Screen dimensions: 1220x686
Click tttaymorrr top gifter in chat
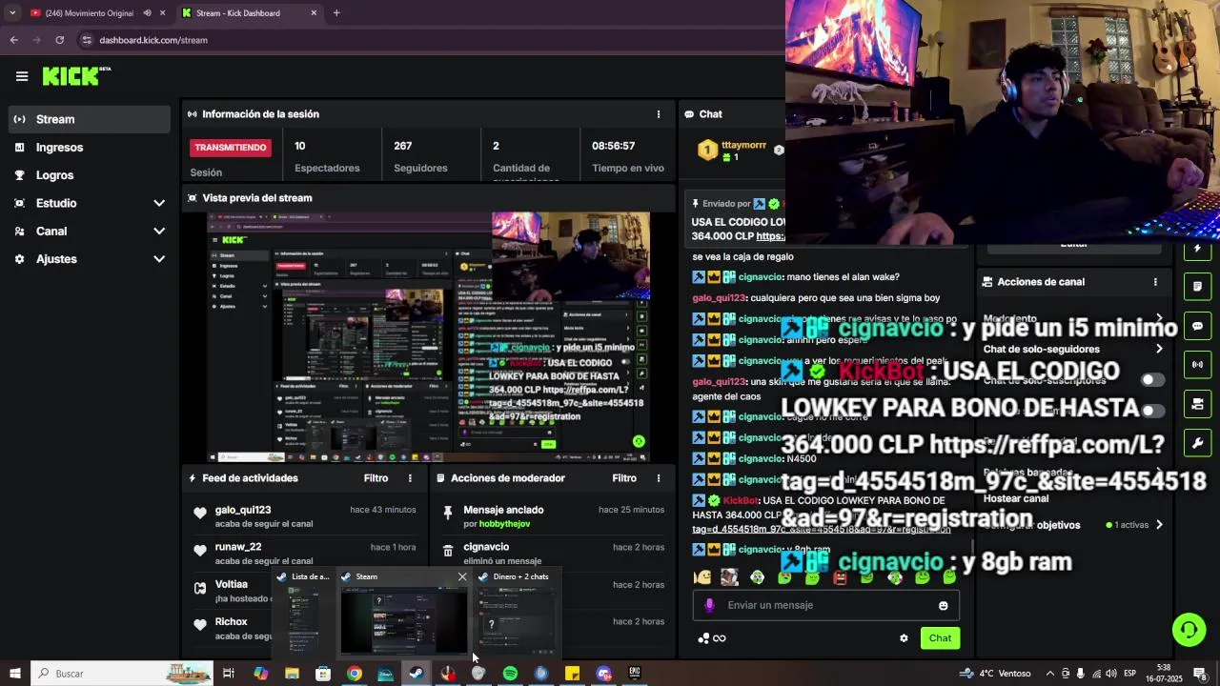(x=743, y=145)
